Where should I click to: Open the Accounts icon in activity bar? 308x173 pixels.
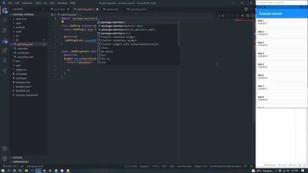coord(5,148)
